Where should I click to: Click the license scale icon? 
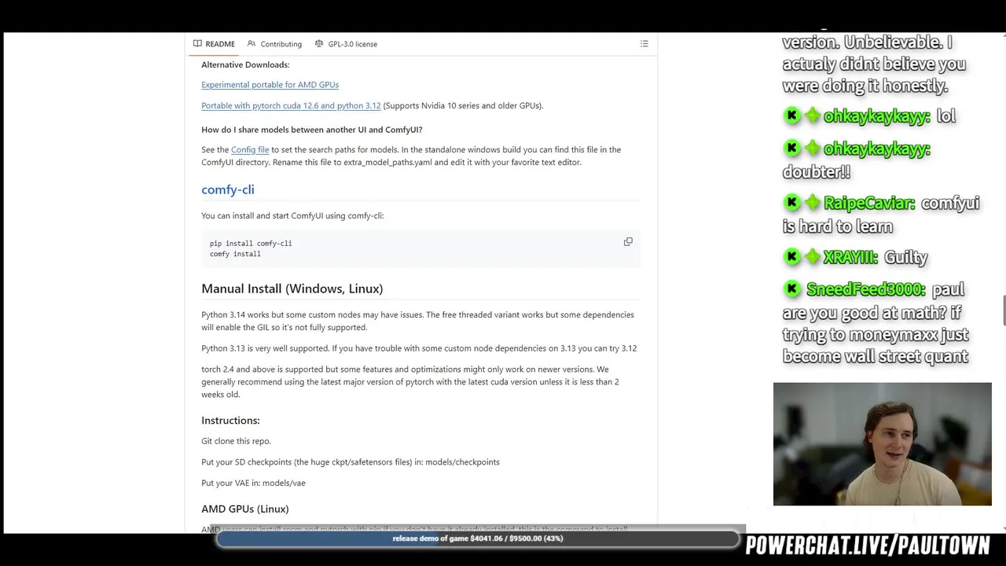click(319, 44)
